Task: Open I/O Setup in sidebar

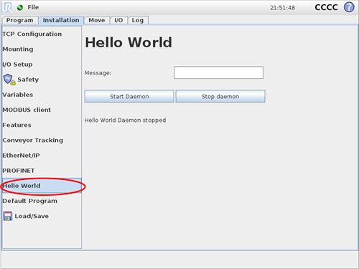Action: (42, 65)
